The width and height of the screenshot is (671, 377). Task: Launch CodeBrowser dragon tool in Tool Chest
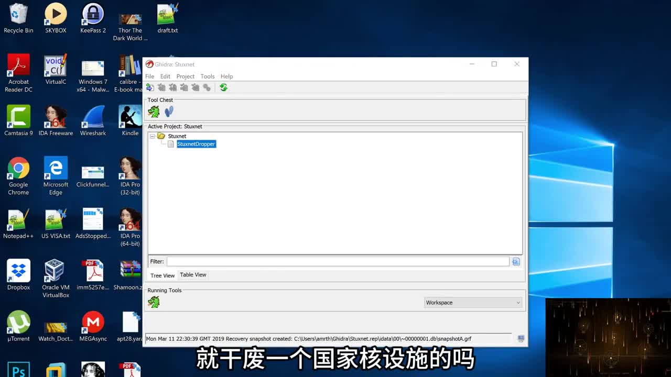click(x=154, y=112)
